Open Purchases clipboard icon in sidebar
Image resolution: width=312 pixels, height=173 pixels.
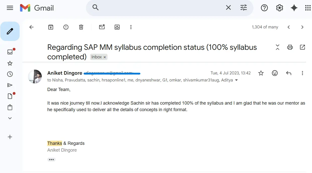[x=10, y=107]
